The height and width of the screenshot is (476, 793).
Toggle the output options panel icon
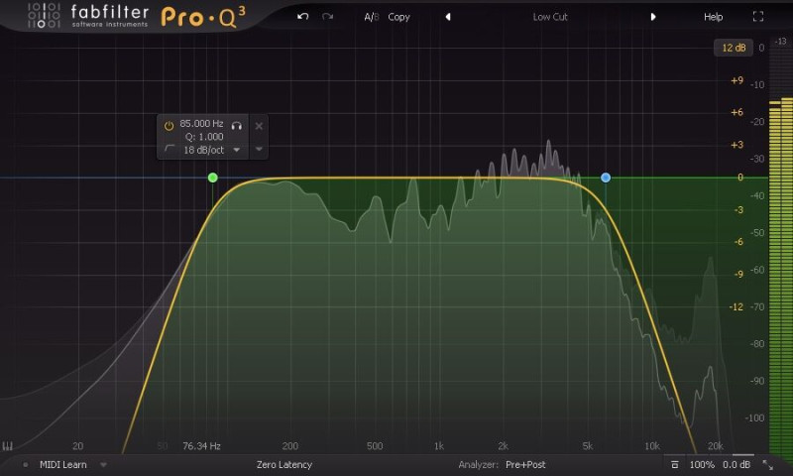[x=675, y=464]
